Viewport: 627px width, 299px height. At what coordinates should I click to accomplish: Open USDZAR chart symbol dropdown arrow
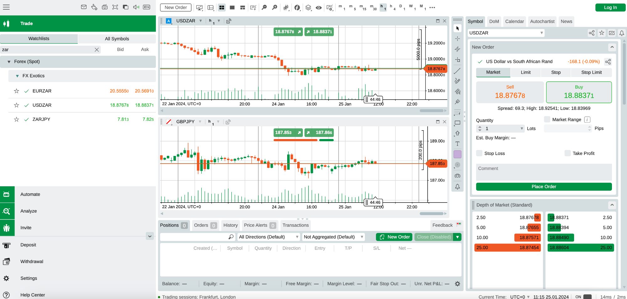coord(201,21)
